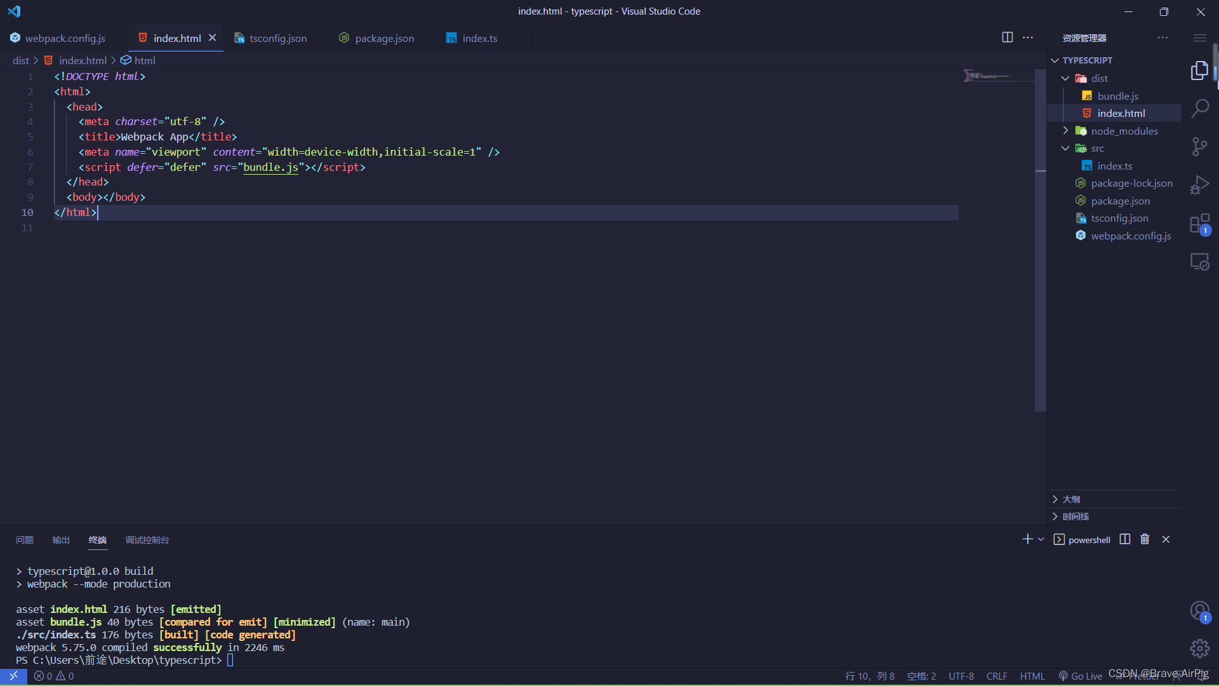Open package.json in the file tree
The height and width of the screenshot is (686, 1219).
click(x=1114, y=201)
